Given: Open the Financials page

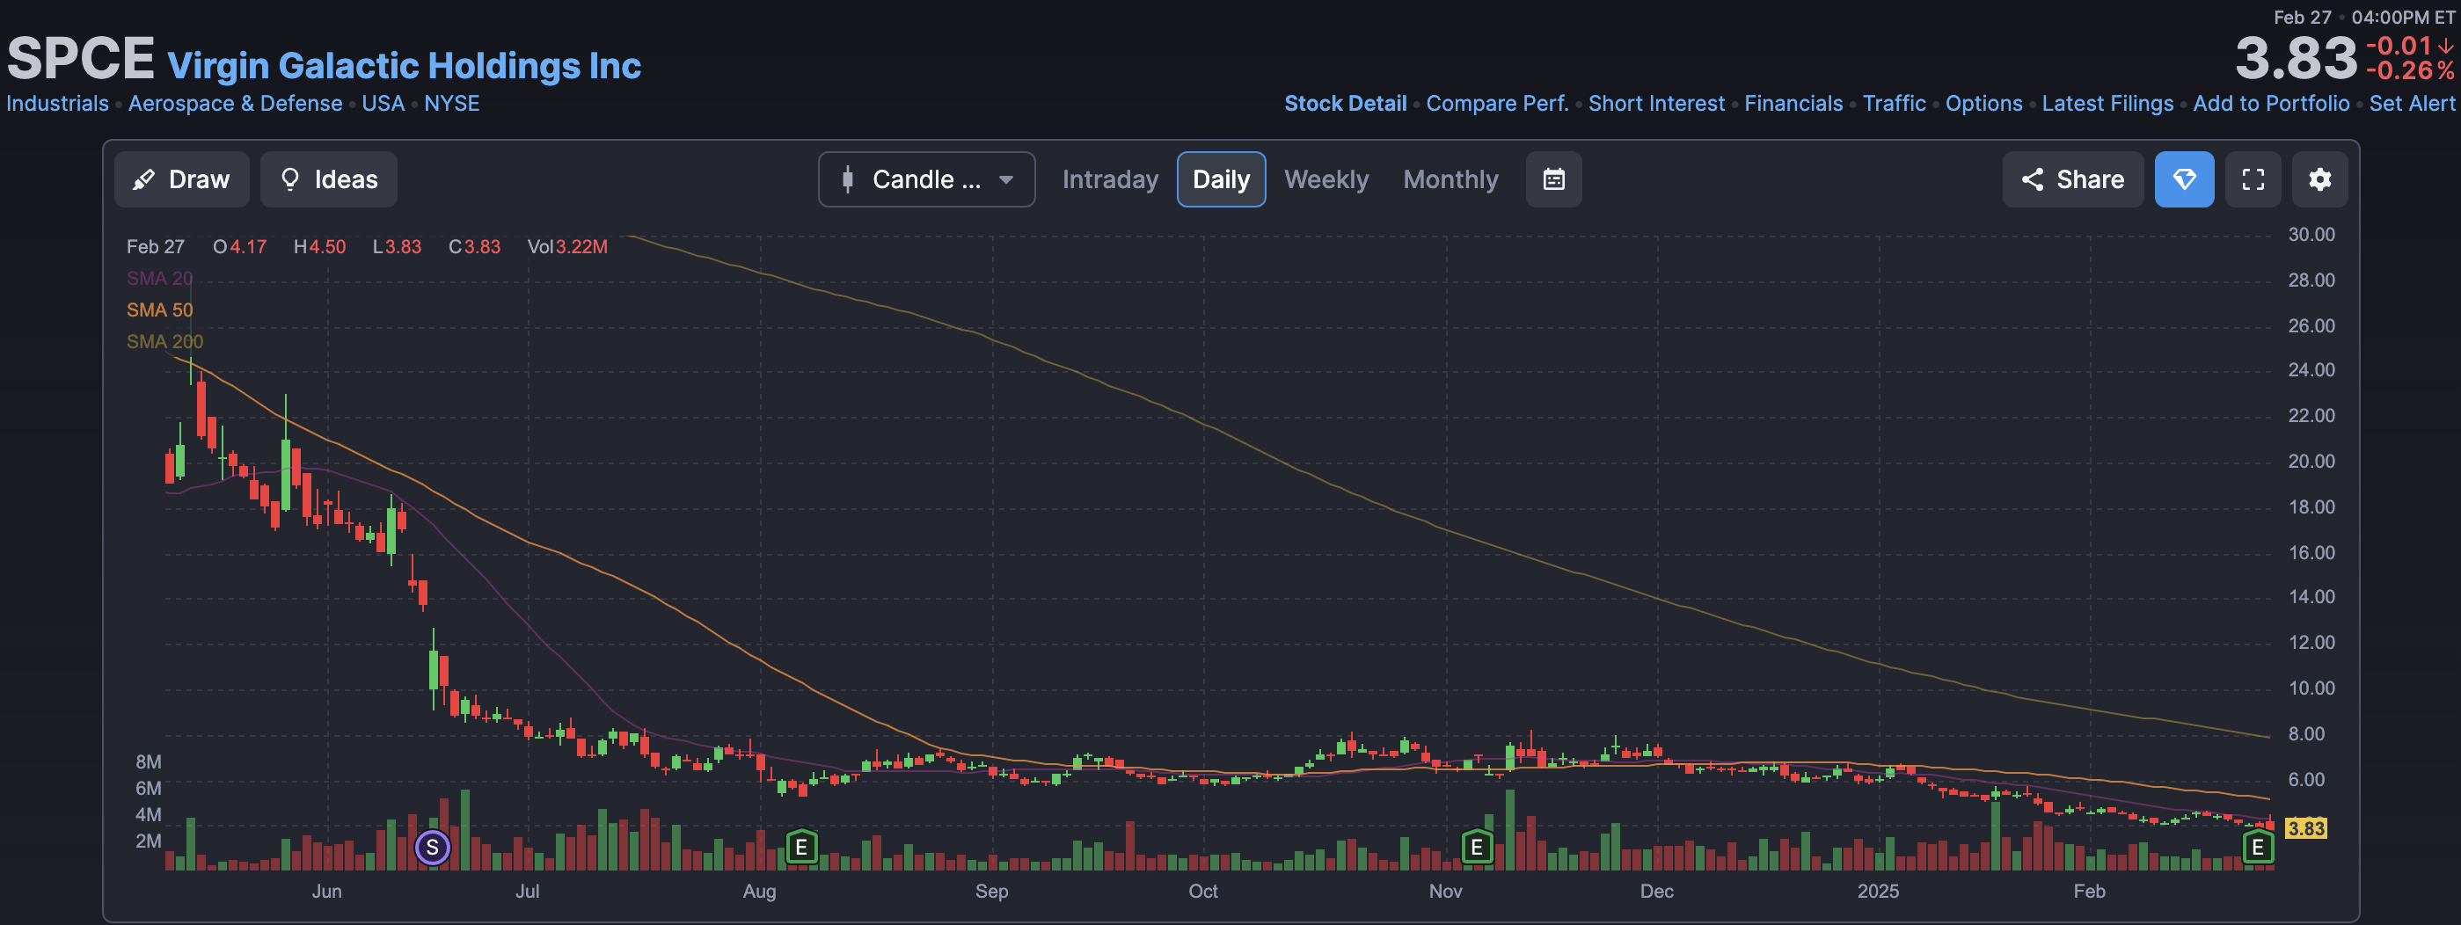Looking at the screenshot, I should pyautogui.click(x=1793, y=103).
